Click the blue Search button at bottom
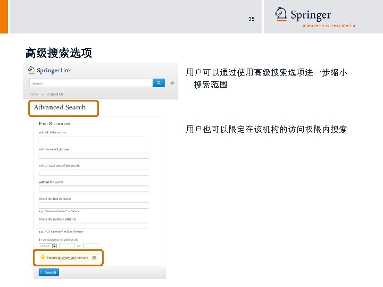Image resolution: width=383 pixels, height=287 pixels. (x=49, y=272)
